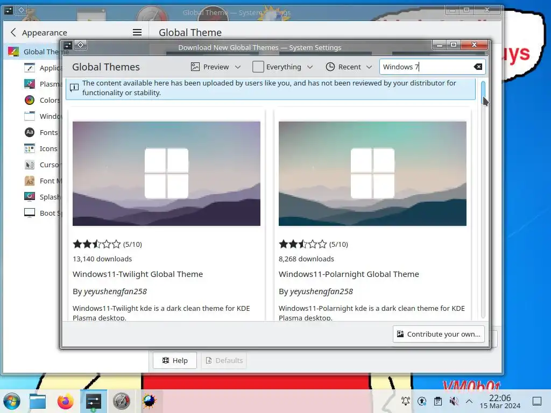The image size is (551, 413).
Task: Click the Defaults button
Action: pos(224,360)
